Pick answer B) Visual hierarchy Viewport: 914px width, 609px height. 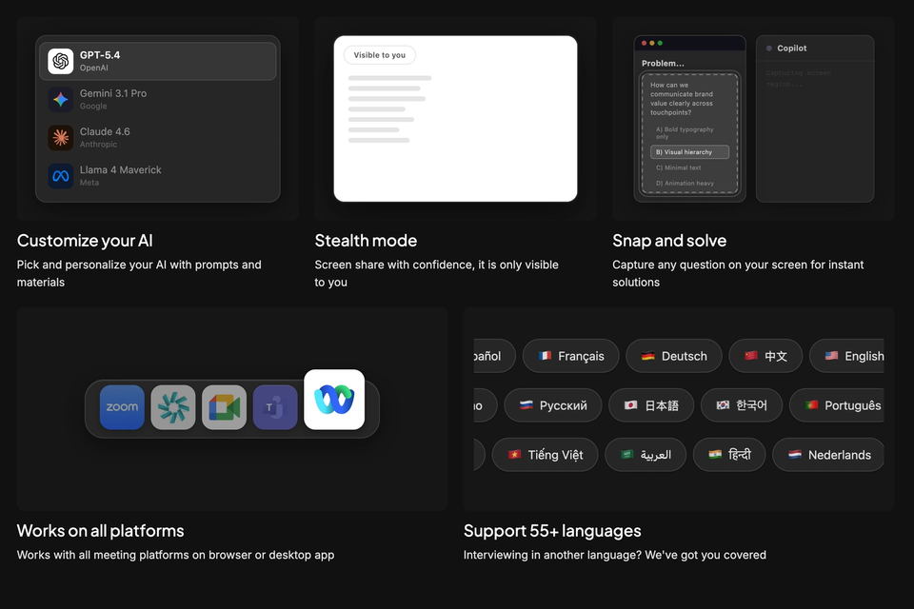pyautogui.click(x=689, y=152)
